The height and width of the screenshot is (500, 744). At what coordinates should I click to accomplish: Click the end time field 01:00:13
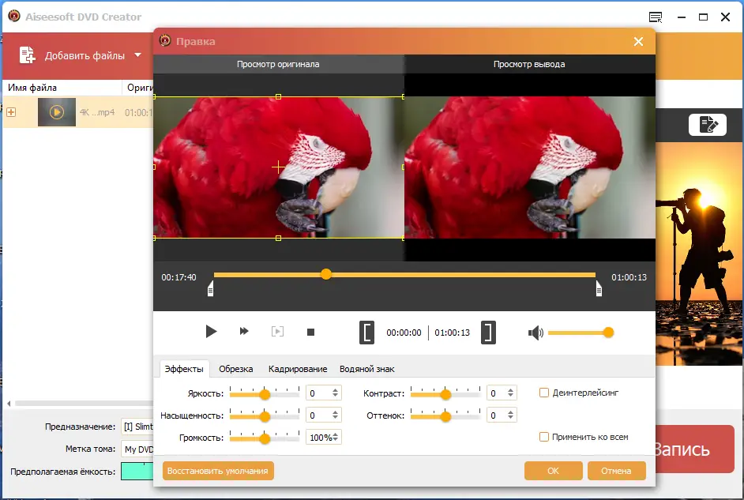tap(453, 333)
